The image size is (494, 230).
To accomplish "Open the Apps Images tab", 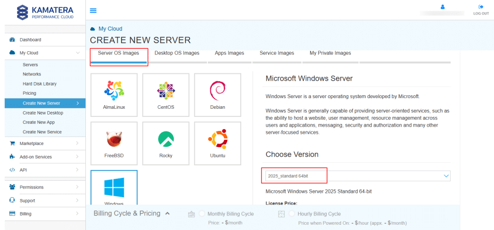I will coord(229,53).
